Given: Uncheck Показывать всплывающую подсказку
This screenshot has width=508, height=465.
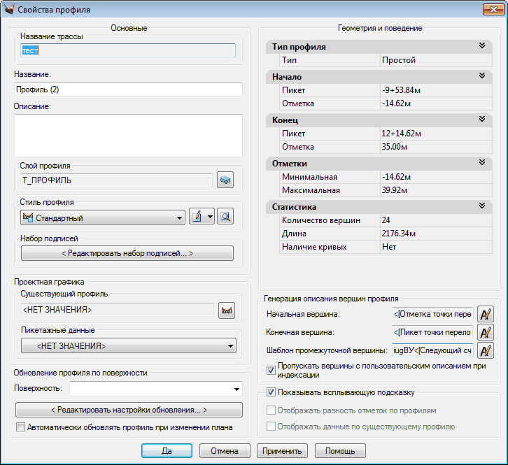Looking at the screenshot, I should 271,392.
